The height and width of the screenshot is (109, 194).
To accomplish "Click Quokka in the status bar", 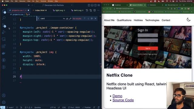I will point(38,107).
